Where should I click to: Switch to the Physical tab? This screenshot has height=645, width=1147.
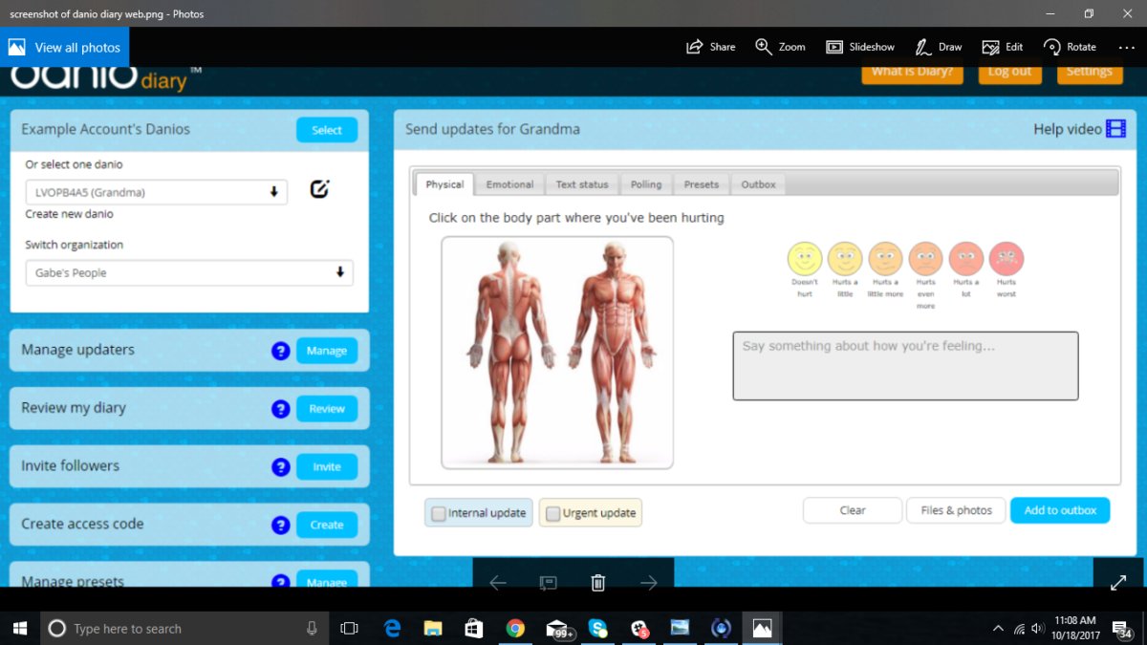pos(444,184)
